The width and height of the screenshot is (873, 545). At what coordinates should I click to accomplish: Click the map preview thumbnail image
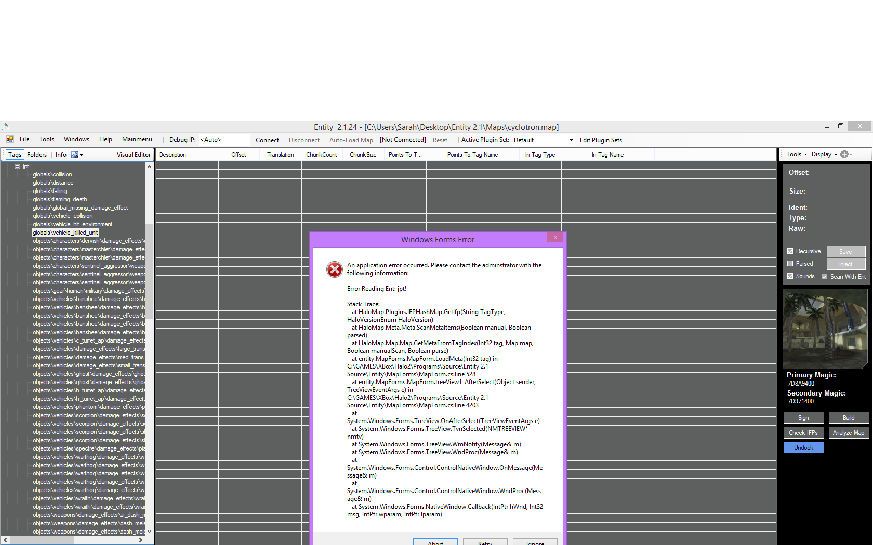[x=825, y=329]
